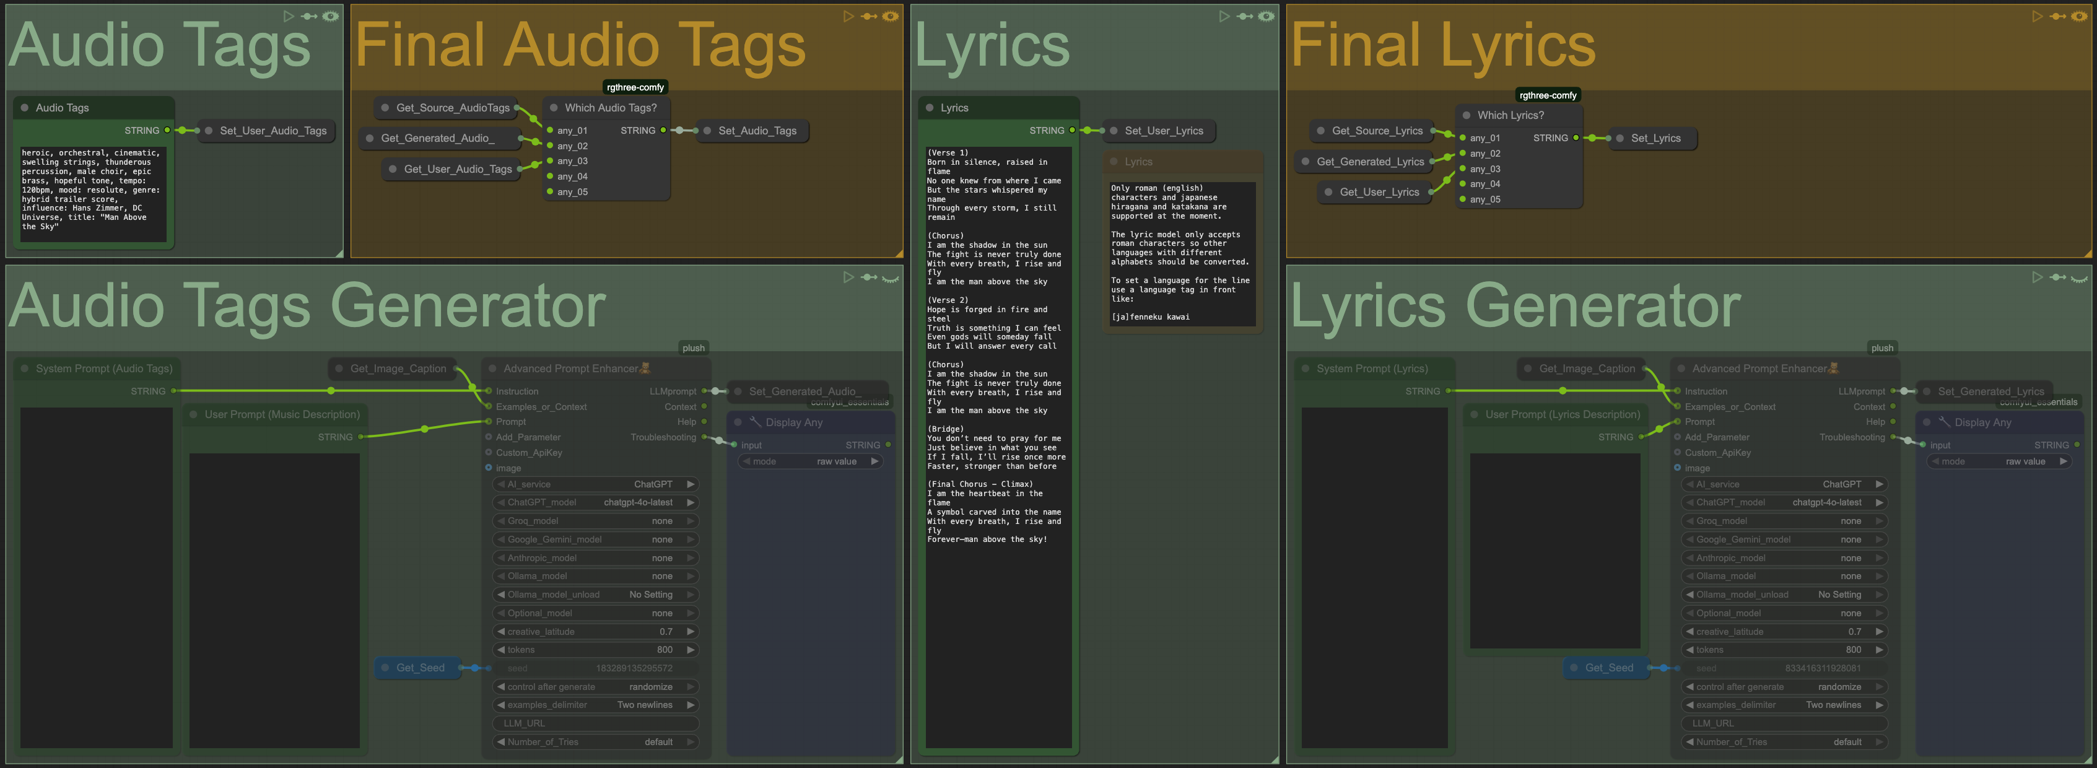Open the AI_service dropdown set to ChatGPT
This screenshot has width=2097, height=768.
[x=595, y=484]
